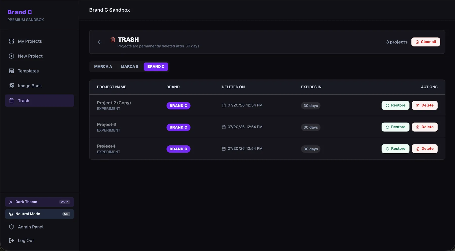This screenshot has width=455, height=251.
Task: Click the struck-through Project 2 (Copy) name
Action: pyautogui.click(x=114, y=103)
